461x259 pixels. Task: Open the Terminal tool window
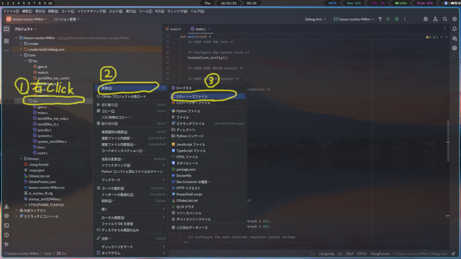point(6,225)
